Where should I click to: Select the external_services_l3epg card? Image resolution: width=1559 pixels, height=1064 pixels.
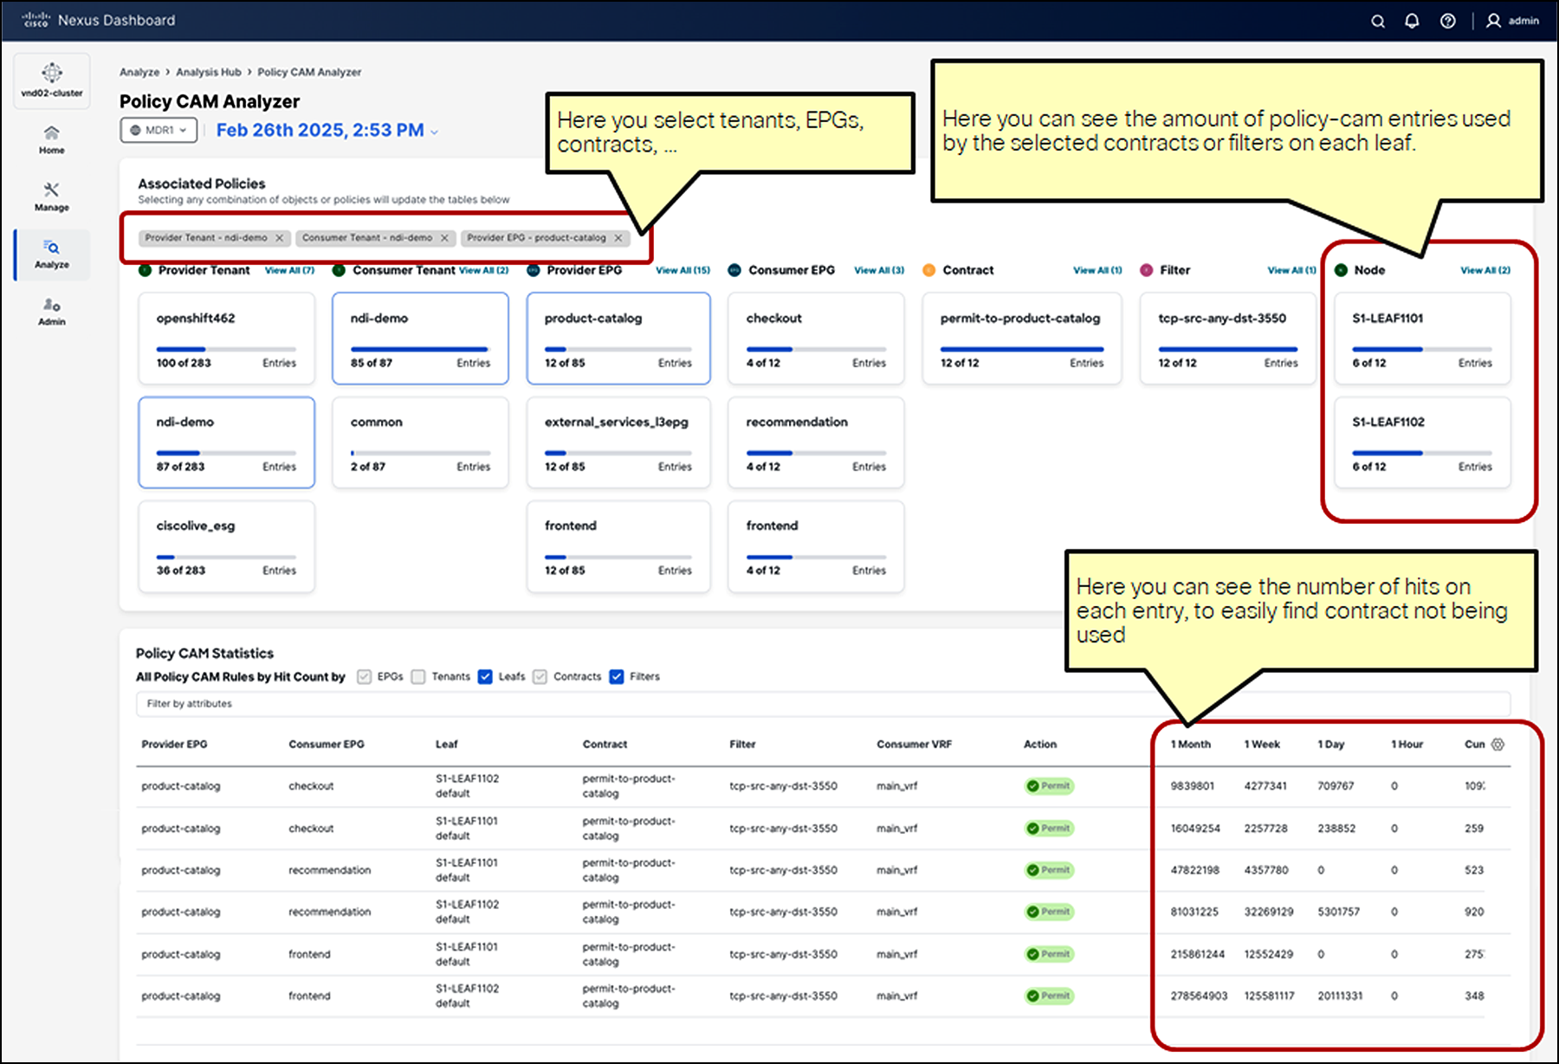click(x=618, y=442)
